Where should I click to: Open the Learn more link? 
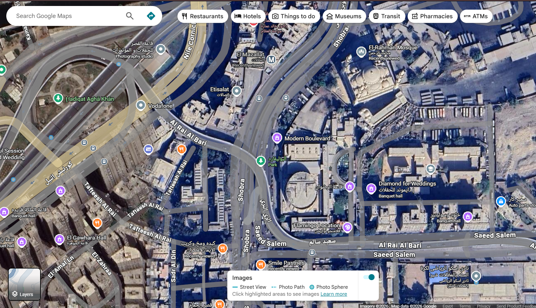click(x=333, y=294)
